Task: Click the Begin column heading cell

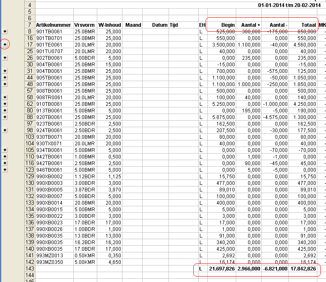Action: 222,25
